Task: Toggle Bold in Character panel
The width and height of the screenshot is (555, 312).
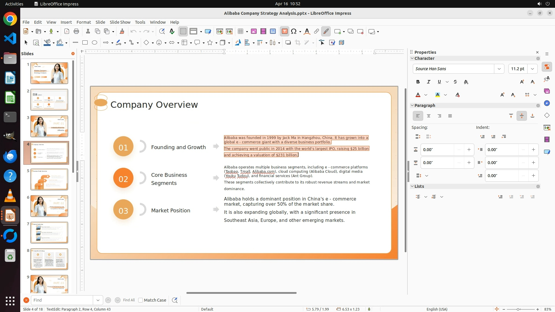Action: (x=418, y=82)
